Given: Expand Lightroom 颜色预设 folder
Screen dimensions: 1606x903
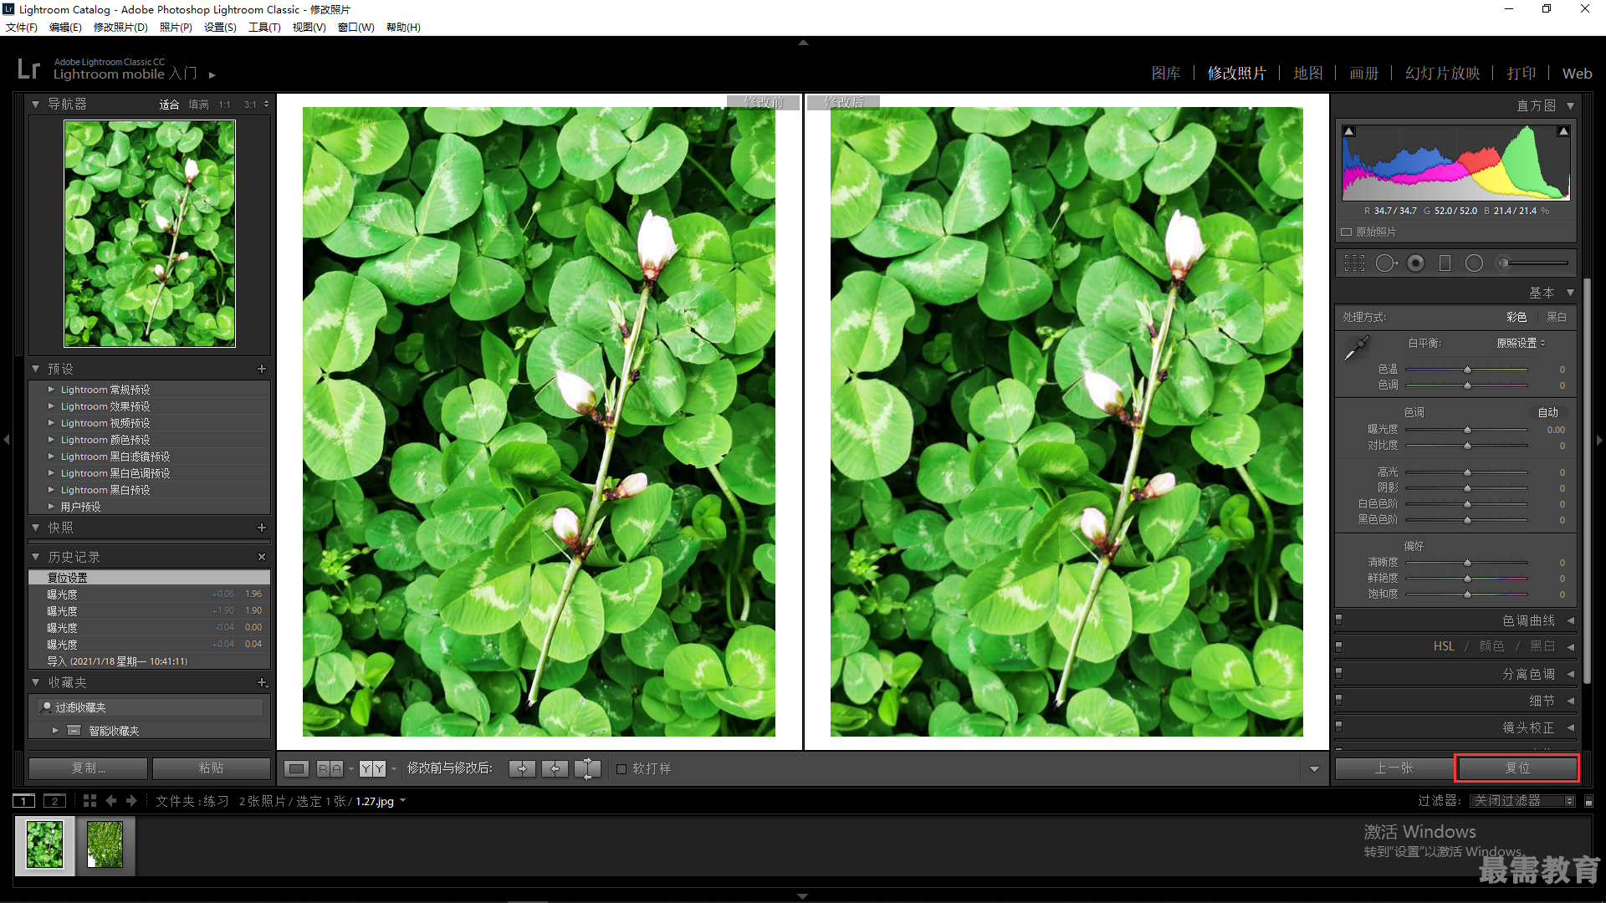Looking at the screenshot, I should click(51, 440).
